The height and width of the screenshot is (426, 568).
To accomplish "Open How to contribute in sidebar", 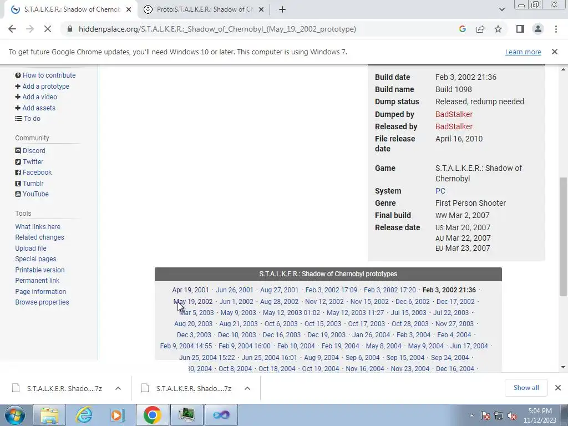I will pos(49,75).
